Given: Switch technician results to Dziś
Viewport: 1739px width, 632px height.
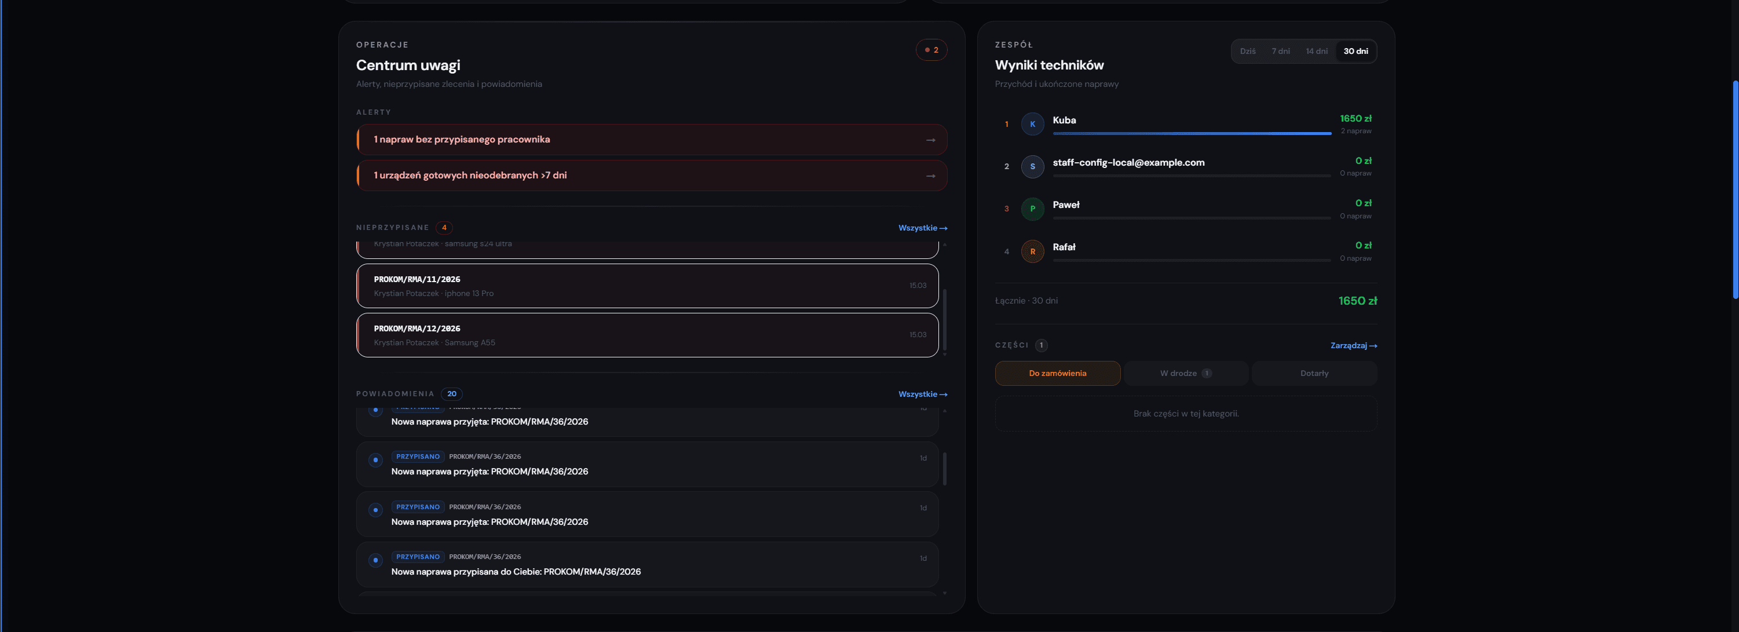Looking at the screenshot, I should click(1248, 52).
